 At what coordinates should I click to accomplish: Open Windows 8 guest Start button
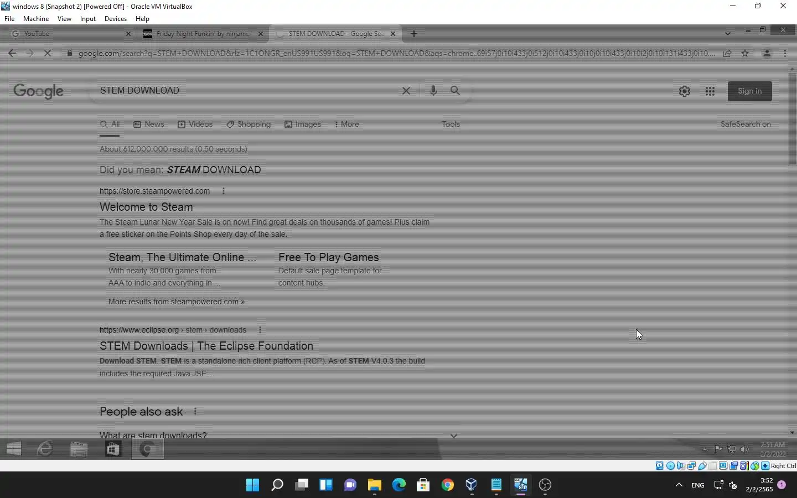[x=14, y=449]
